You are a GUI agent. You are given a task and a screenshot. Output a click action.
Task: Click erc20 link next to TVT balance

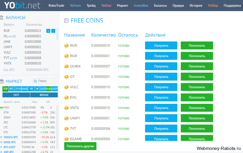pos(13,58)
